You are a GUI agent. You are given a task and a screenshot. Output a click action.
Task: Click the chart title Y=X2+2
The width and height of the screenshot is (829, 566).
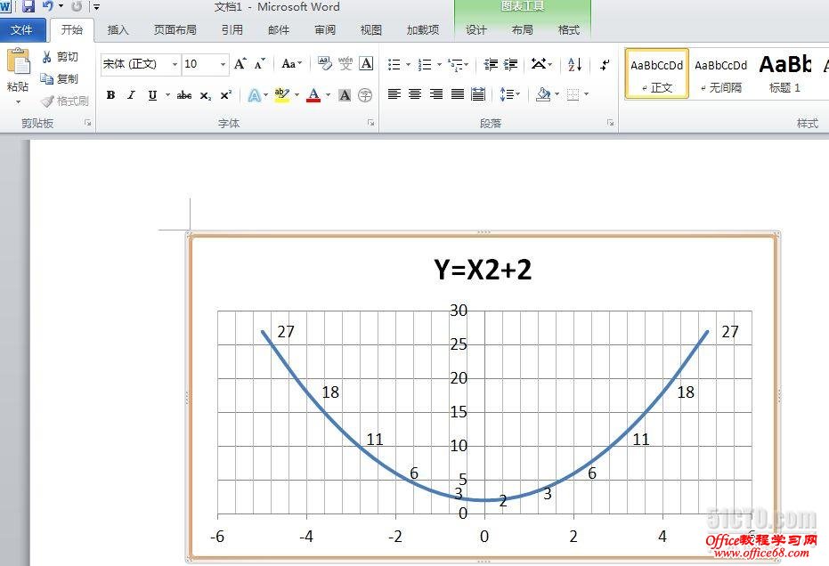(482, 270)
